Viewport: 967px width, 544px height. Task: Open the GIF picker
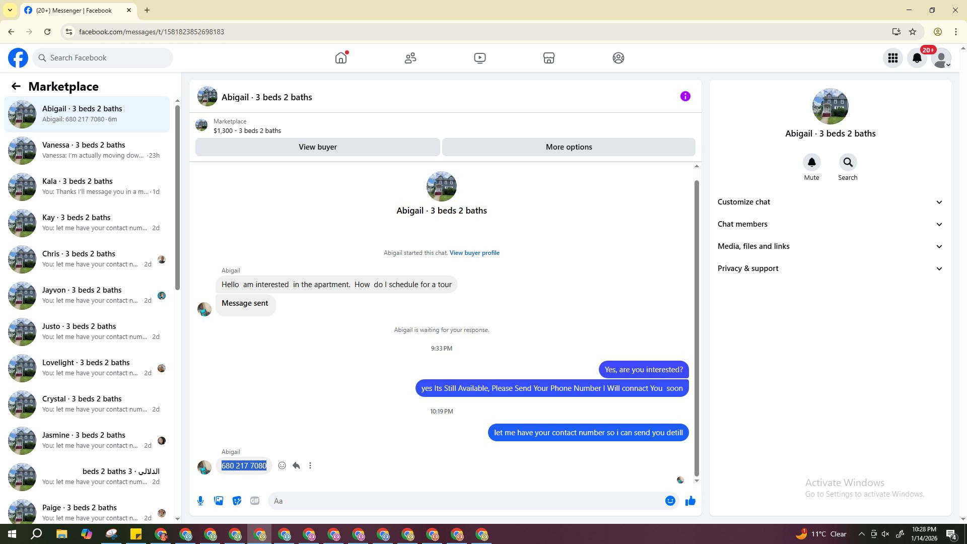[x=255, y=501]
